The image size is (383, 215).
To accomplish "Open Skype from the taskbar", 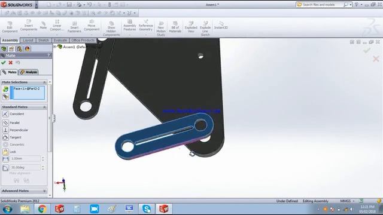I will pos(147,209).
